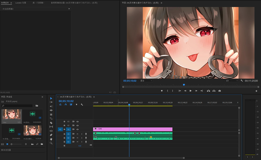Select the Track Select Forward tool

[x=51, y=102]
